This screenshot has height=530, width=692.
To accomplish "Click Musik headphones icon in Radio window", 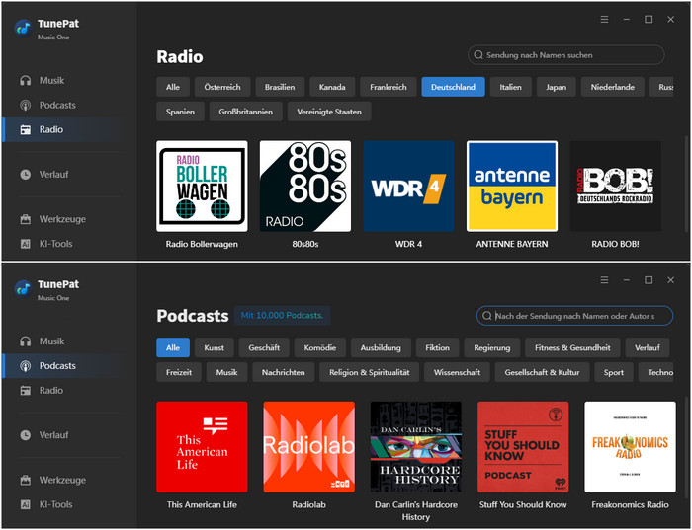I will click(x=26, y=81).
